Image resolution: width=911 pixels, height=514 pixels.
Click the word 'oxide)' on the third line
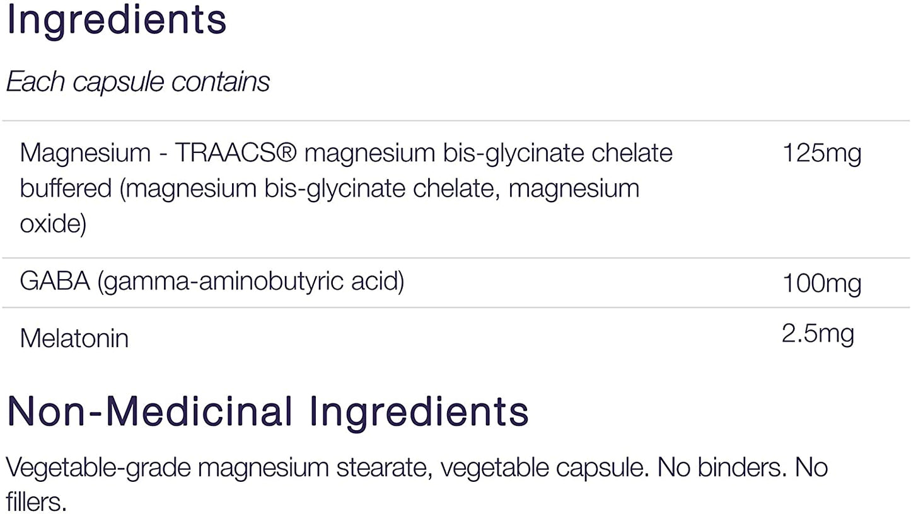tap(53, 224)
